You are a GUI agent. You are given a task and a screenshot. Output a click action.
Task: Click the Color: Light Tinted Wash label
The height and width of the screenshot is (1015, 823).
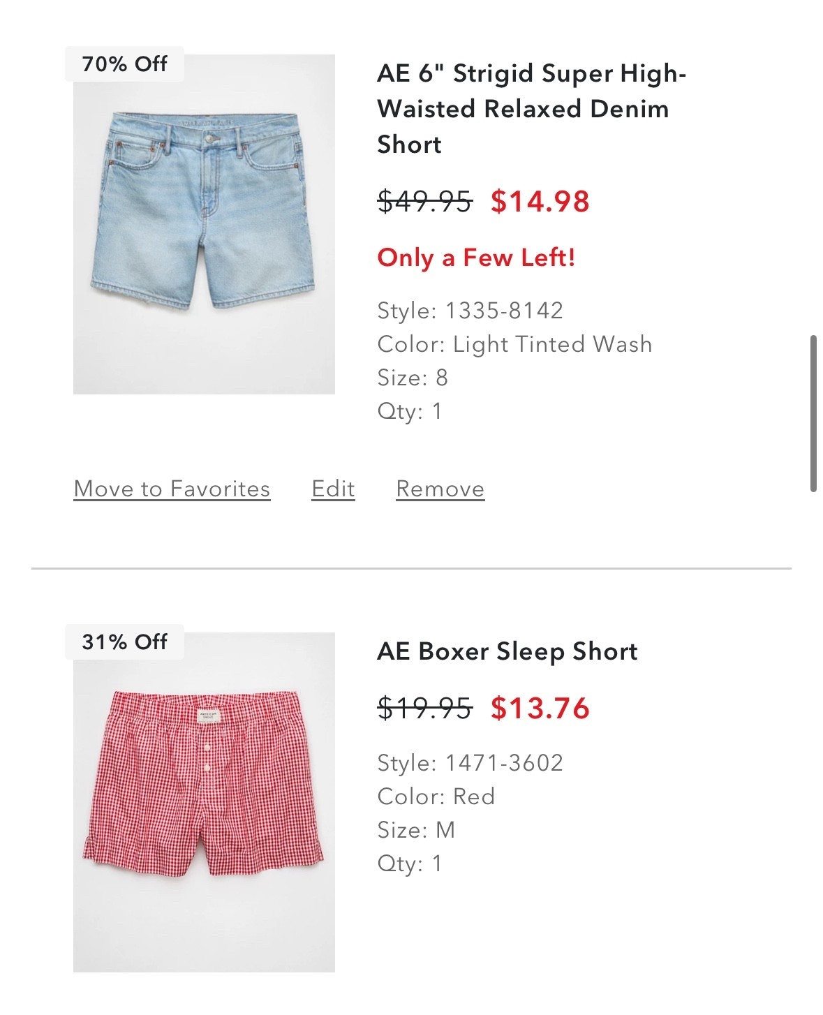(514, 344)
